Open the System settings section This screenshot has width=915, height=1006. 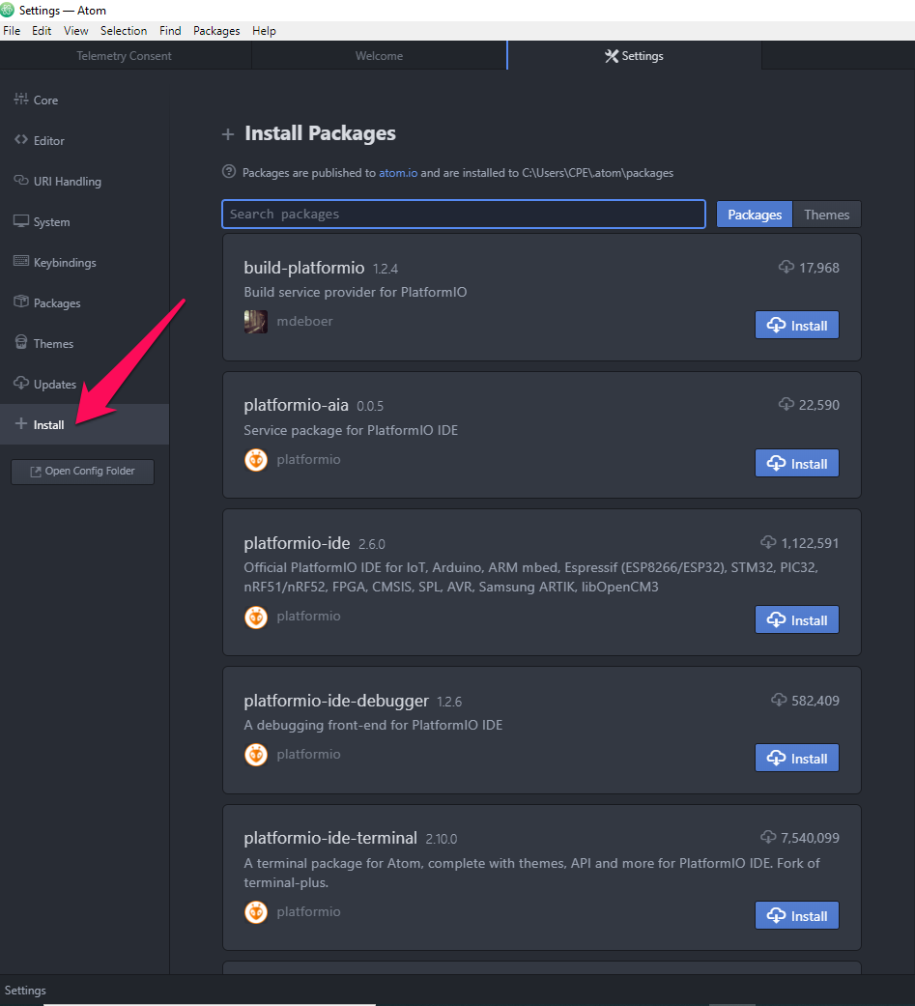tap(51, 222)
